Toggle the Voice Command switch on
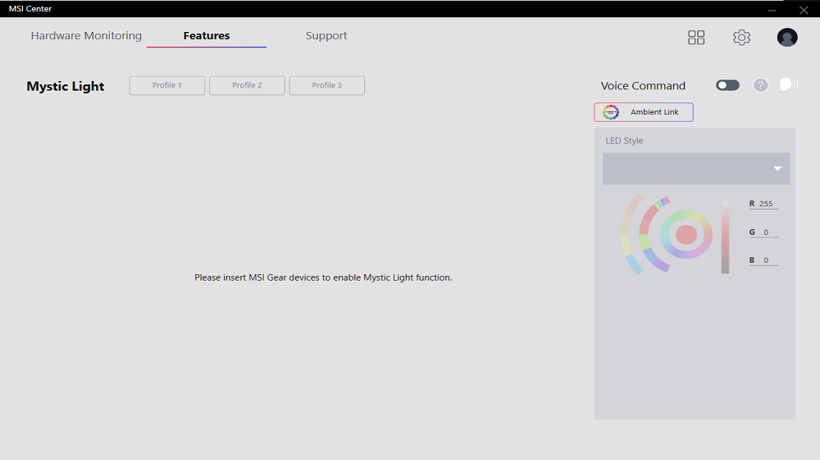 727,85
